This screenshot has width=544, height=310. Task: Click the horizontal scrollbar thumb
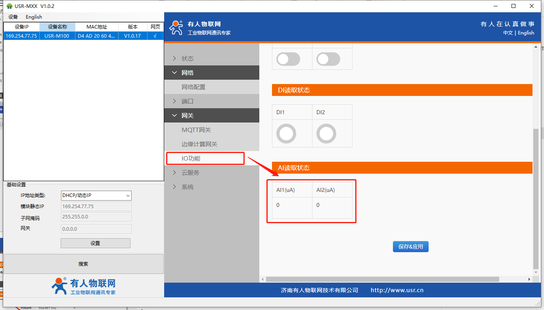click(x=383, y=279)
